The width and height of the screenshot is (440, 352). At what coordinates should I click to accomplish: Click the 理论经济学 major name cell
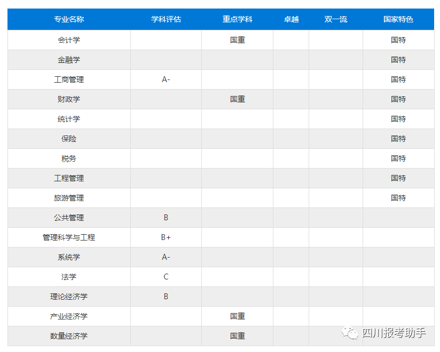(x=69, y=297)
